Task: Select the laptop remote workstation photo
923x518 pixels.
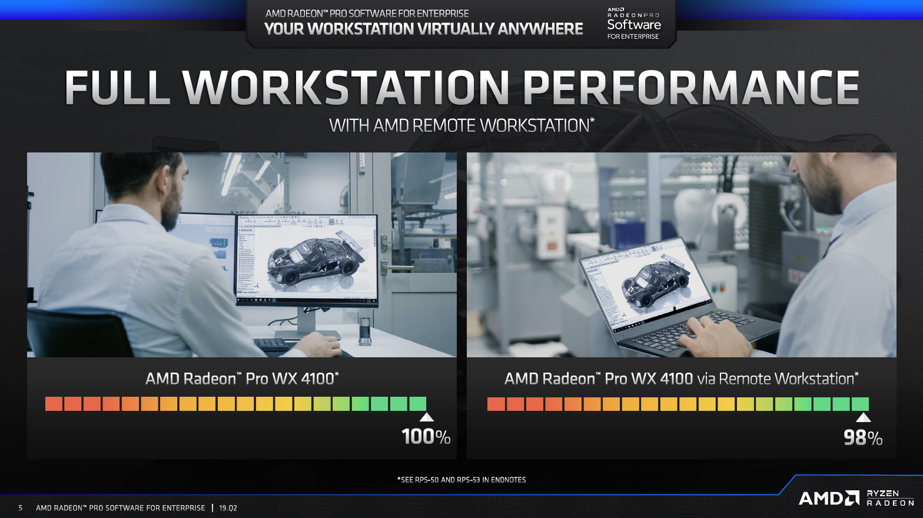Action: coord(682,255)
